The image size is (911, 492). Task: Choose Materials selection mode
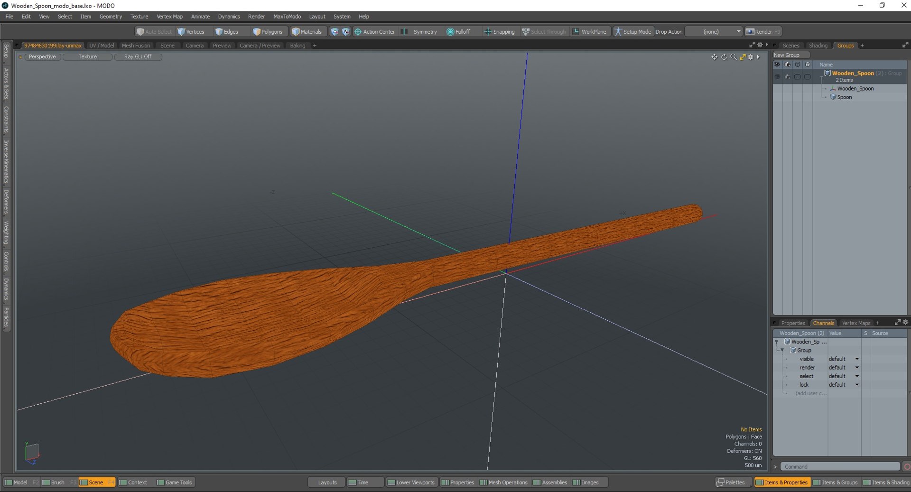(307, 32)
